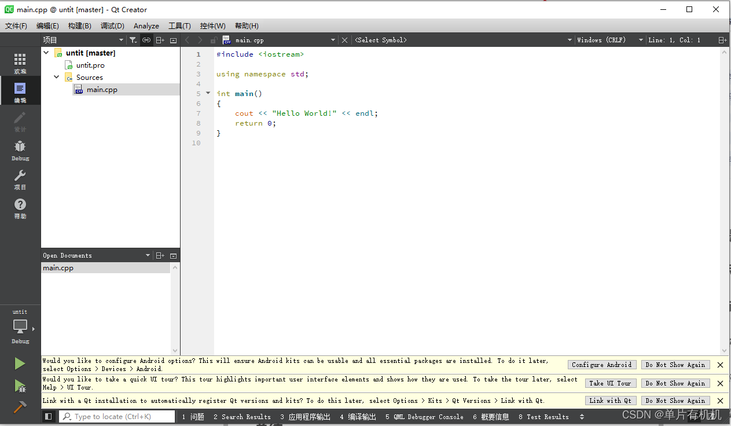
Task: Open the 8 Test Results pane
Action: point(543,417)
